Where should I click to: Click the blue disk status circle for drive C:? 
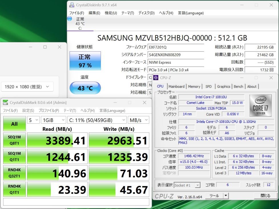[x=69, y=19]
